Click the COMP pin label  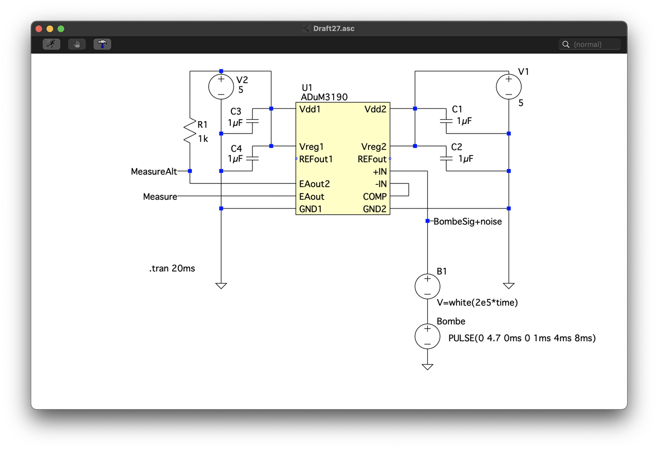point(375,197)
